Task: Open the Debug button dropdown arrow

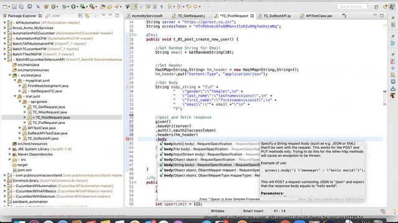Action: coord(68,7)
